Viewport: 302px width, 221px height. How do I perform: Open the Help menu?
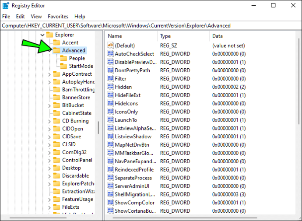[80, 17]
